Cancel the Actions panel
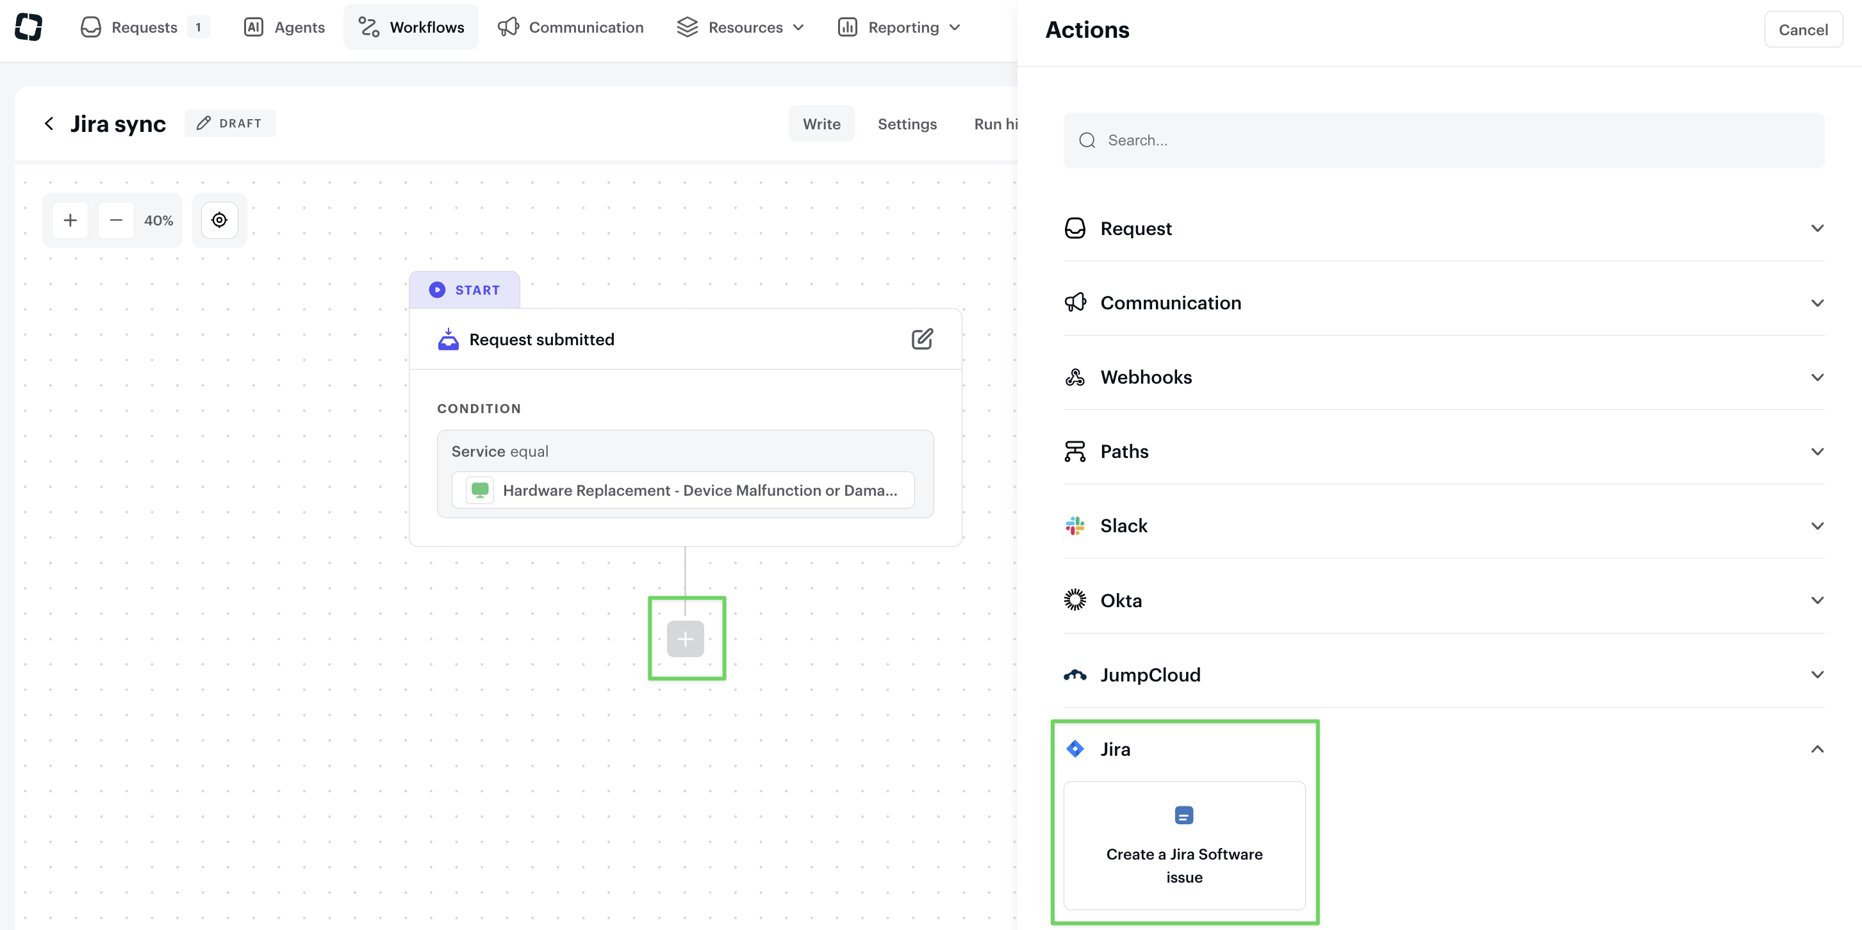Screen dimensions: 1862x930 pyautogui.click(x=1802, y=29)
